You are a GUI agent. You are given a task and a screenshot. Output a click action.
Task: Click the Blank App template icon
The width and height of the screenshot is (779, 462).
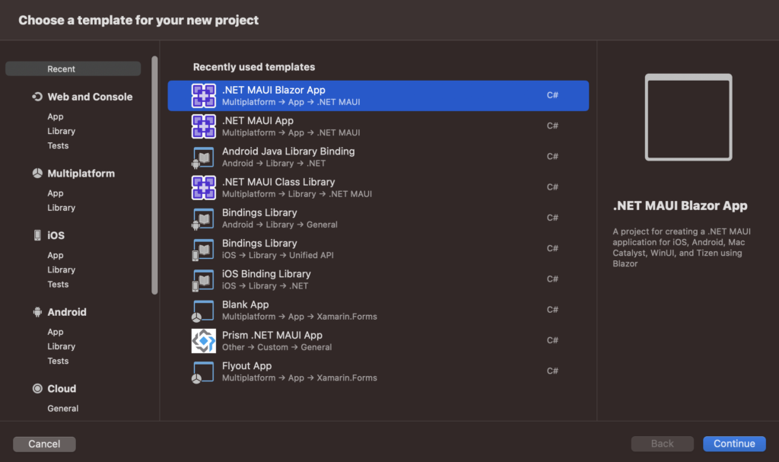pyautogui.click(x=203, y=310)
